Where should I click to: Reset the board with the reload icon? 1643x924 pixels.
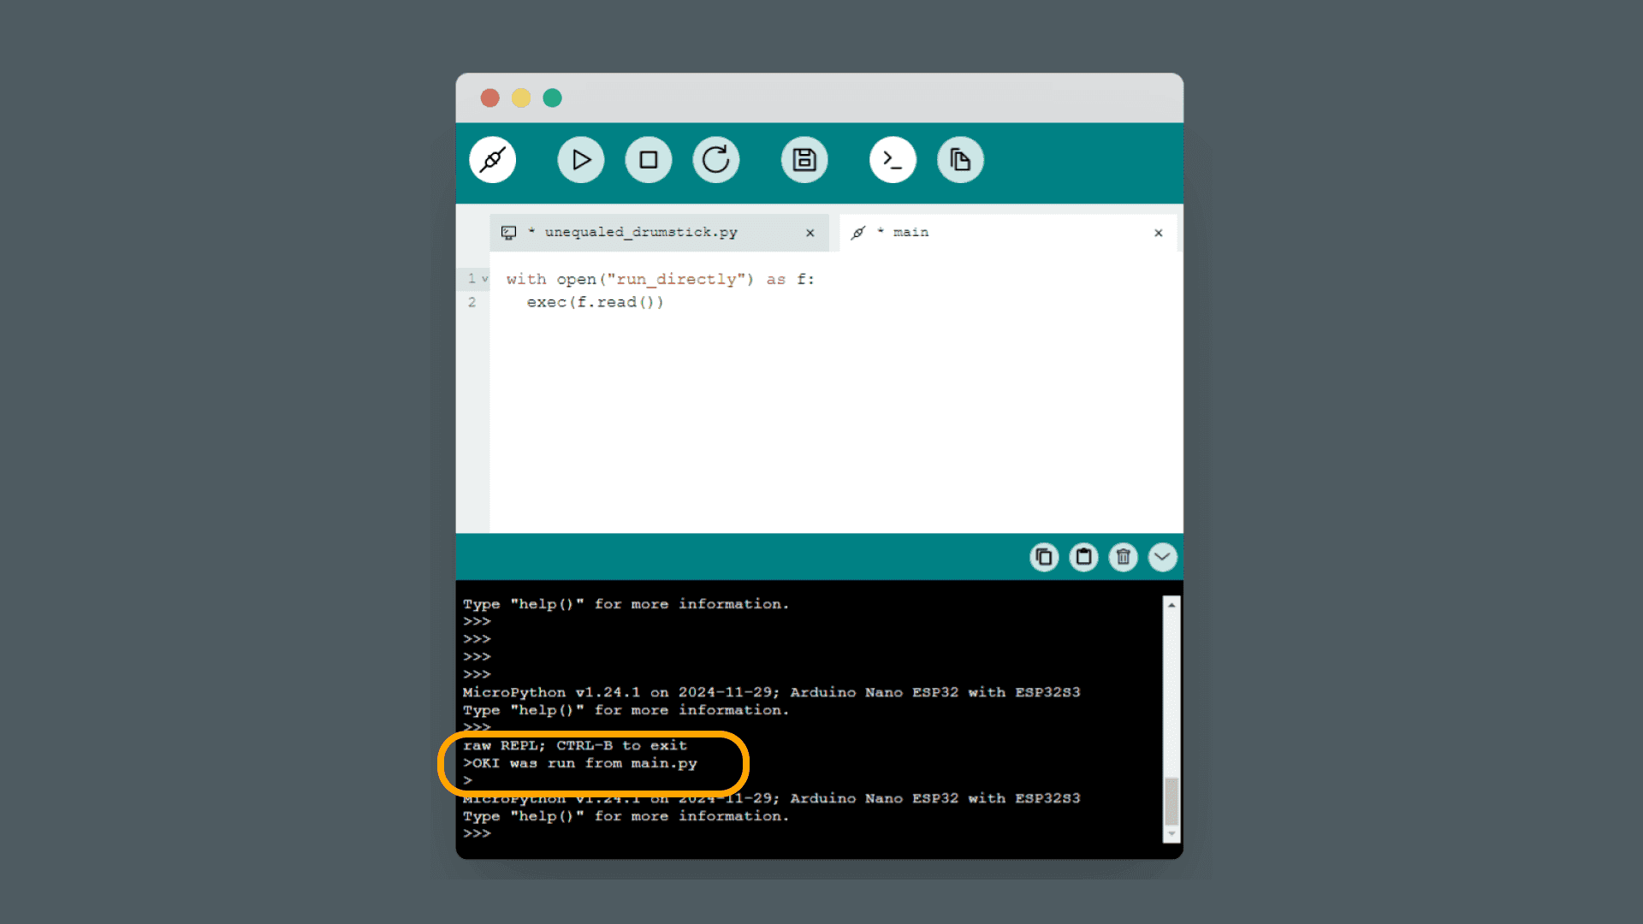point(716,160)
